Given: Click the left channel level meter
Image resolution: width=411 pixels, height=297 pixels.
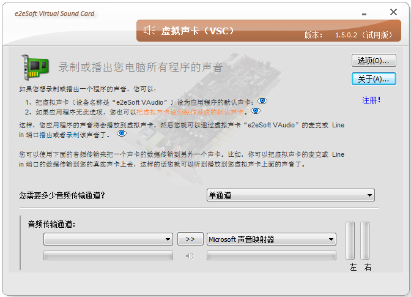Looking at the screenshot, I should [x=350, y=241].
